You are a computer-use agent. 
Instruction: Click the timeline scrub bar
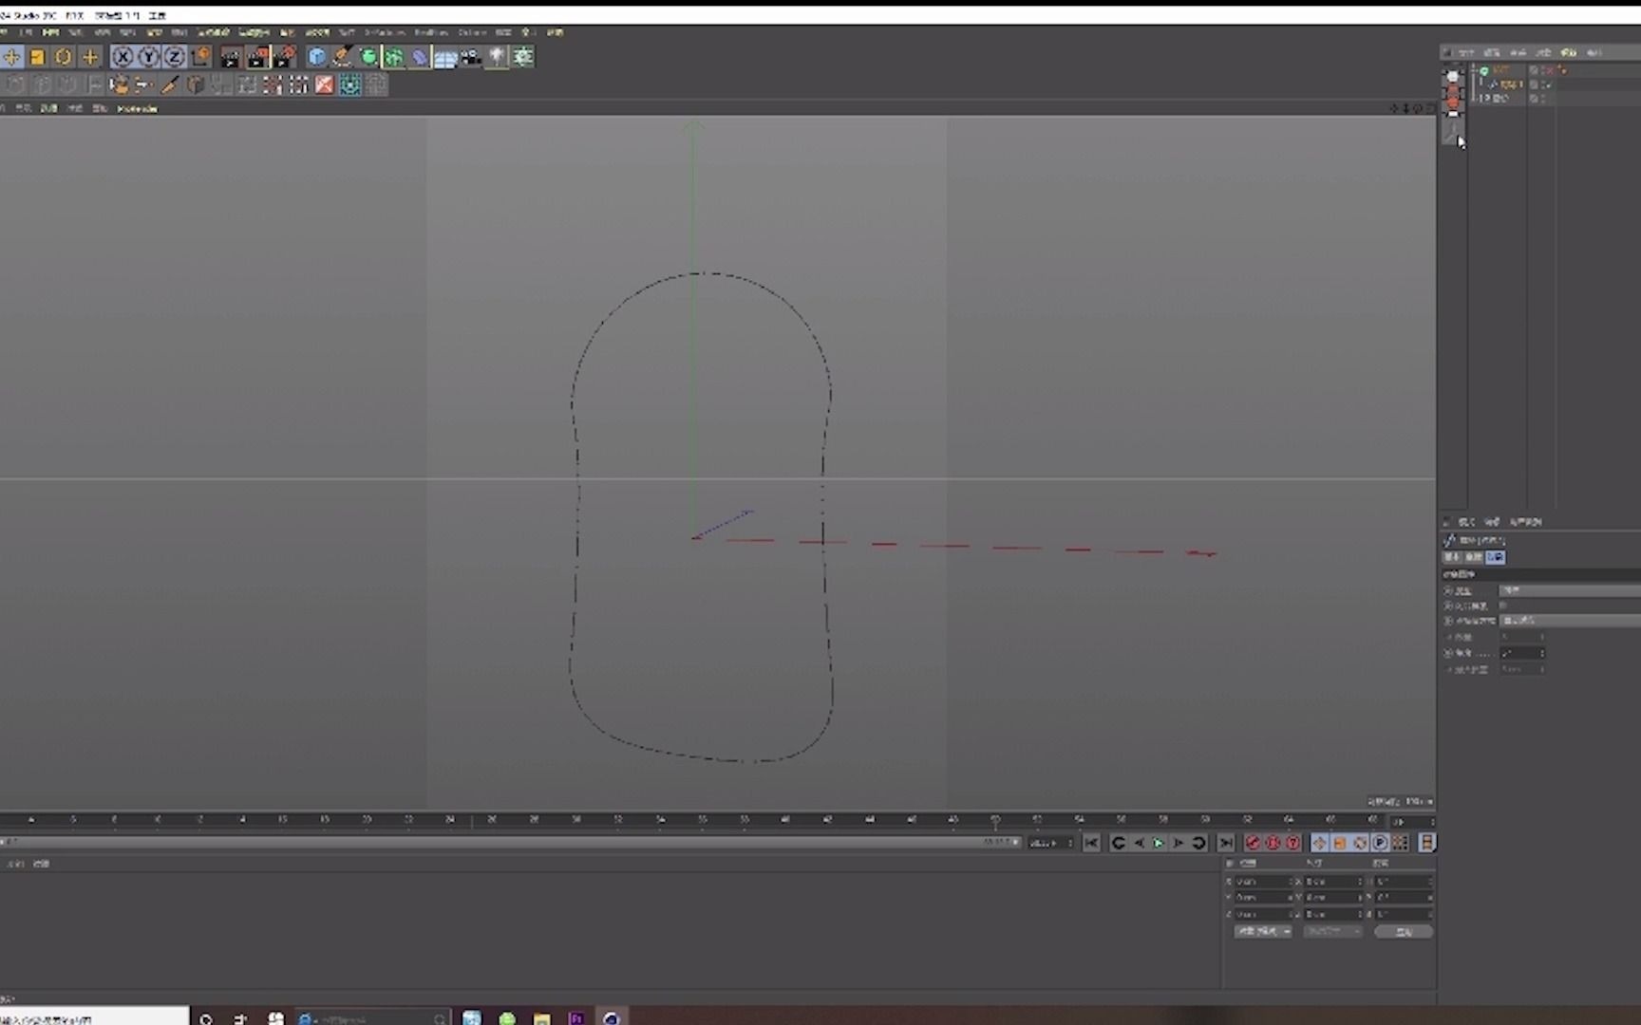tap(511, 842)
